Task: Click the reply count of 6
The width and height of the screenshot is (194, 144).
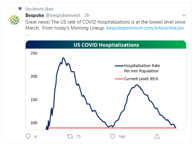Action: click(x=35, y=137)
